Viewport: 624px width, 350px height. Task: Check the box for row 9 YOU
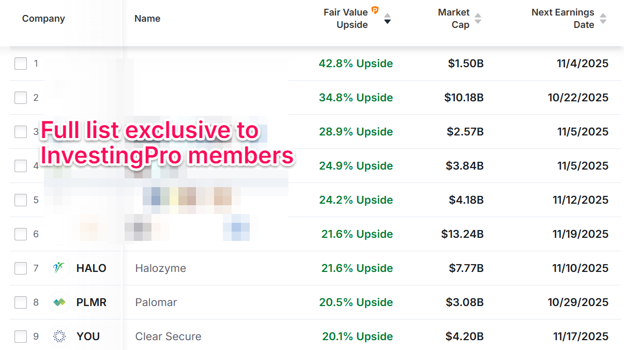click(x=21, y=337)
